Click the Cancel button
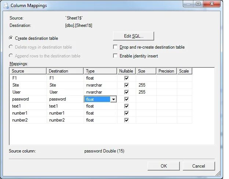 click(x=199, y=166)
